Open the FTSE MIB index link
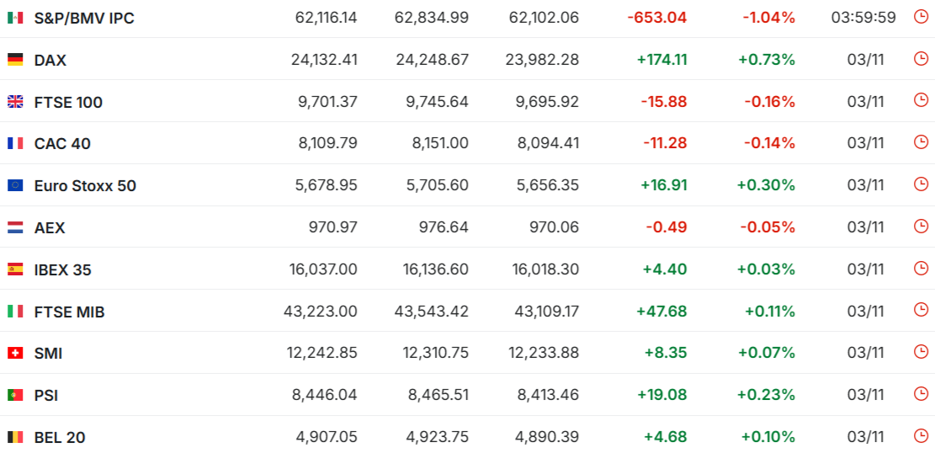The height and width of the screenshot is (453, 935). point(69,312)
